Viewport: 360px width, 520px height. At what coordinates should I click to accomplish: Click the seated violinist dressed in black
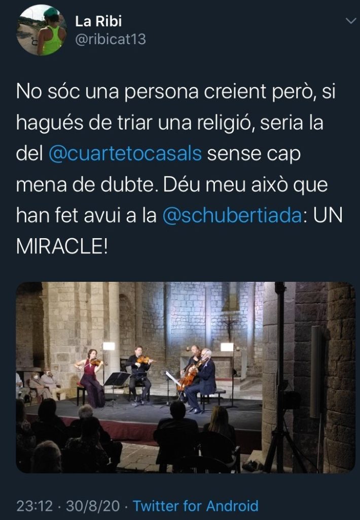click(x=138, y=375)
